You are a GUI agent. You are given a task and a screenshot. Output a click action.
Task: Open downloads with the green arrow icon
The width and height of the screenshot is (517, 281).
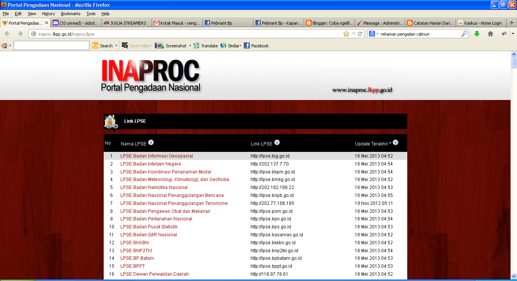pyautogui.click(x=477, y=34)
